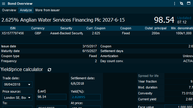Switch to the Overview tab
The image size is (193, 108).
coord(9,10)
